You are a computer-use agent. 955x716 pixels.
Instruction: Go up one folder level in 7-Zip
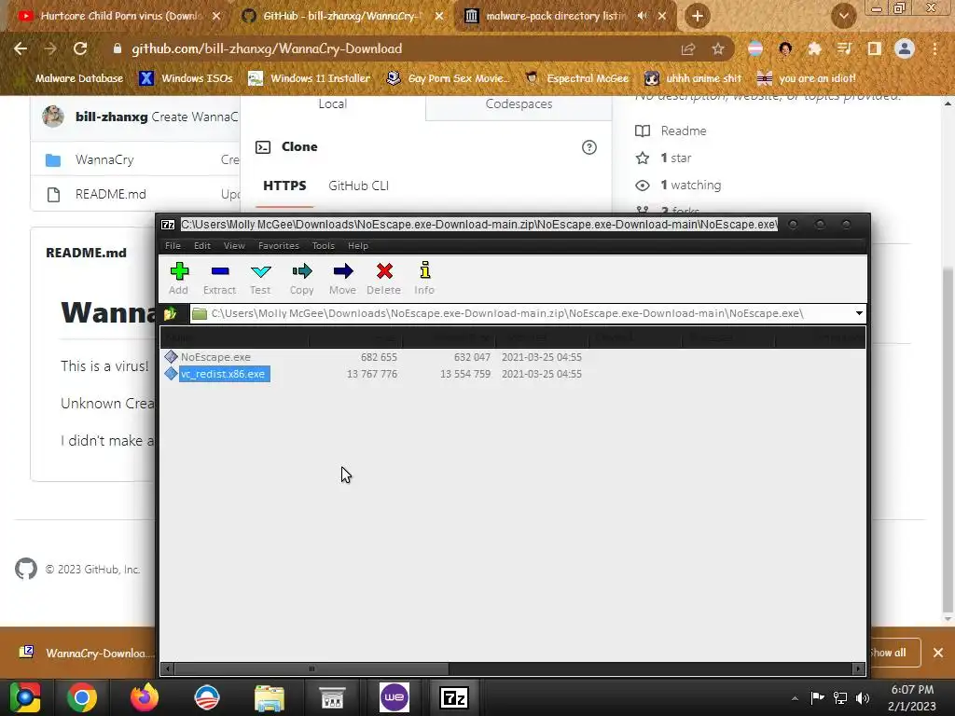click(171, 313)
